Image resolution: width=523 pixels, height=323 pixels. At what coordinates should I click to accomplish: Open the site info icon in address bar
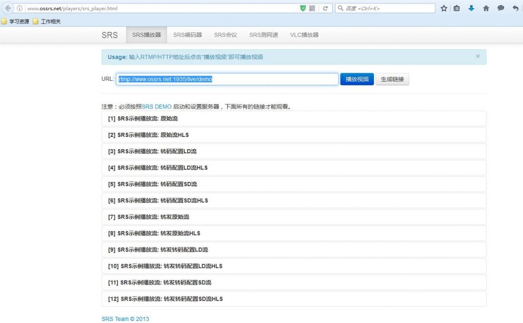point(20,9)
